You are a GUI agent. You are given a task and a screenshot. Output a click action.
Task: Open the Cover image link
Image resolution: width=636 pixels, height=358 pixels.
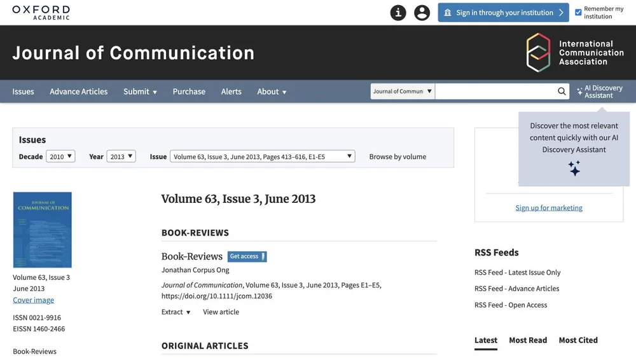coord(33,300)
